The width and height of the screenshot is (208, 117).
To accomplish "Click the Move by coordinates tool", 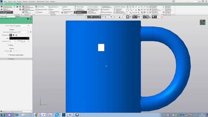I will tap(93, 9).
